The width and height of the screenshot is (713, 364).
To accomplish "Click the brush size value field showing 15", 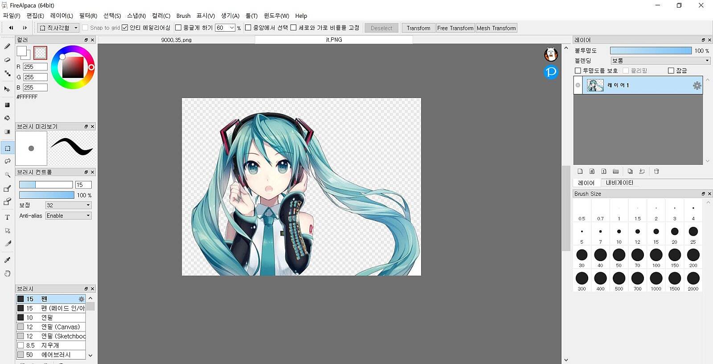I will tap(83, 184).
